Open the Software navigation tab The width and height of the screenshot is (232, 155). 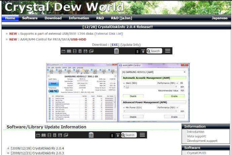point(30,18)
